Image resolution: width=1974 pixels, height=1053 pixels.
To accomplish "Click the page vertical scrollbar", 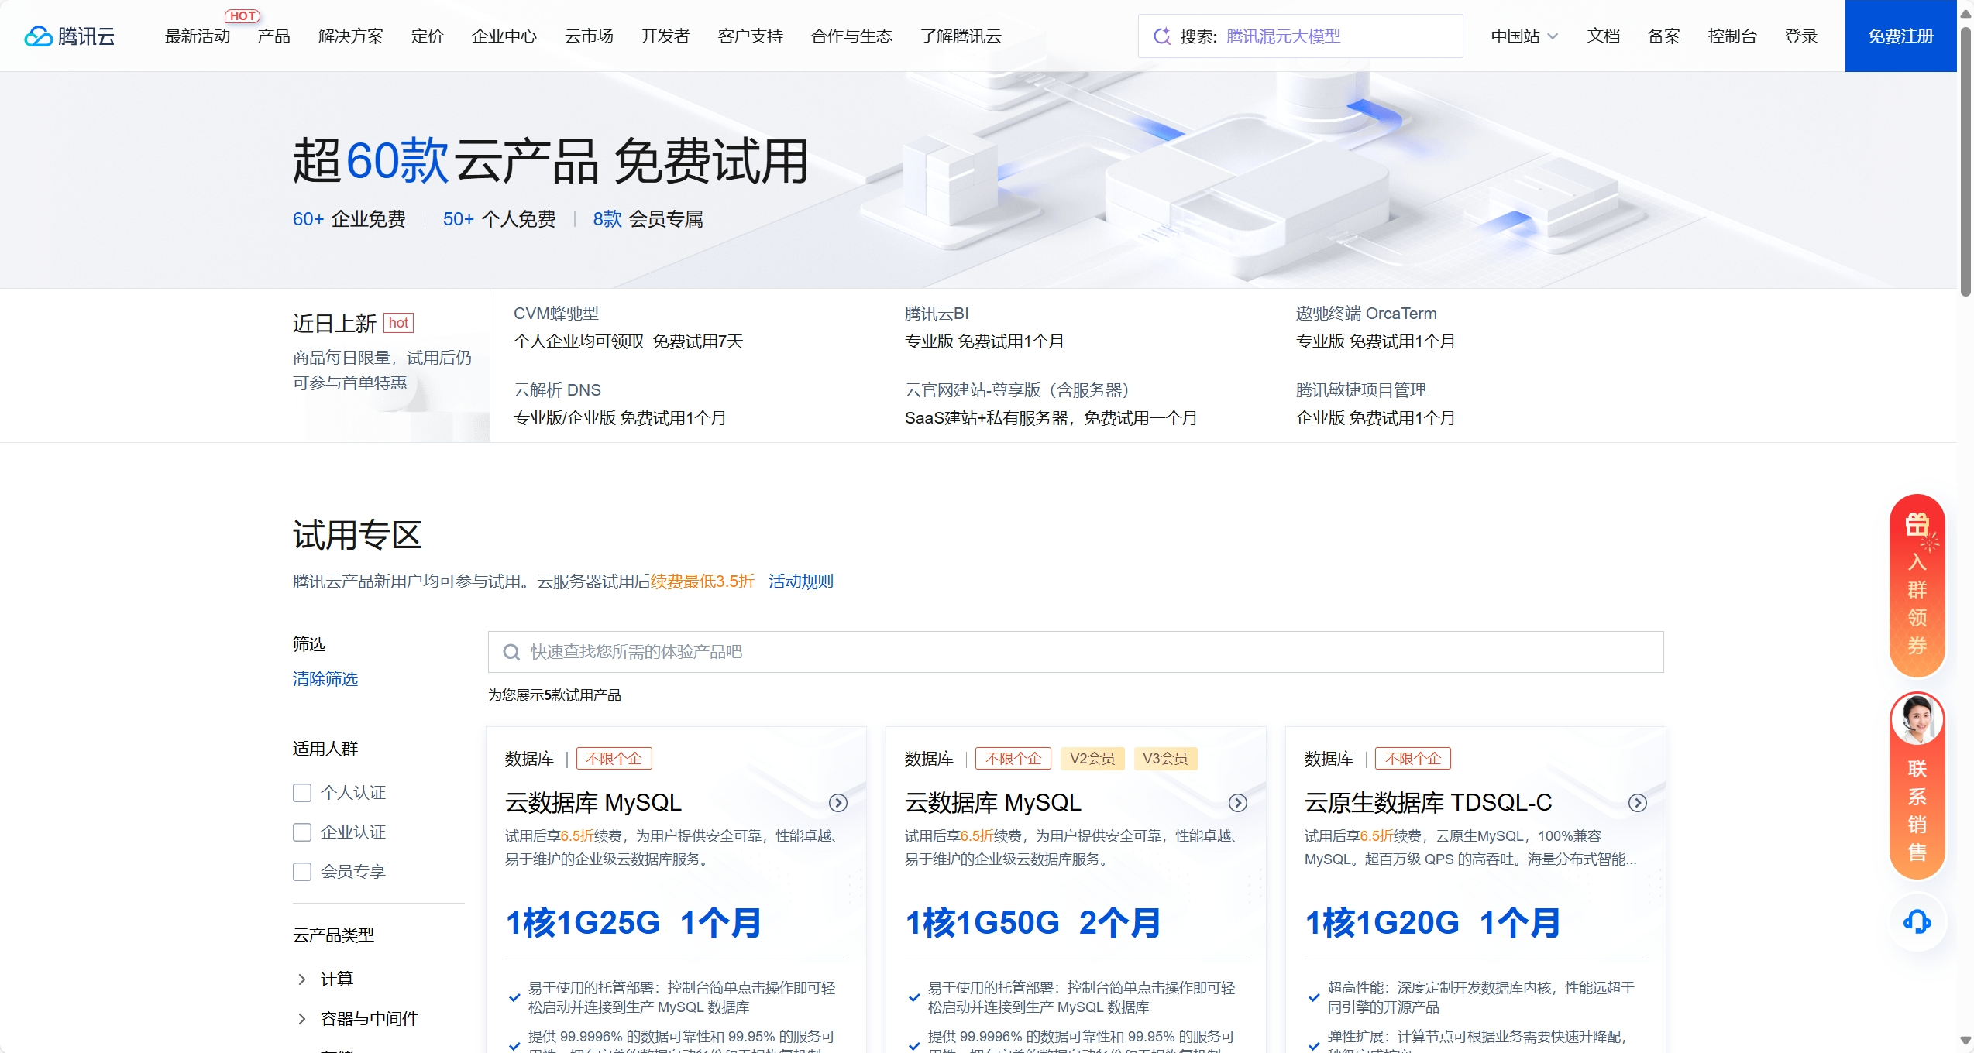I will [1965, 163].
